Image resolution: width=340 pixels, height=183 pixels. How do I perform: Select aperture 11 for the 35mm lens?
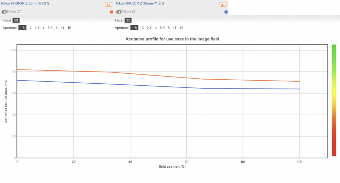pyautogui.click(x=174, y=28)
